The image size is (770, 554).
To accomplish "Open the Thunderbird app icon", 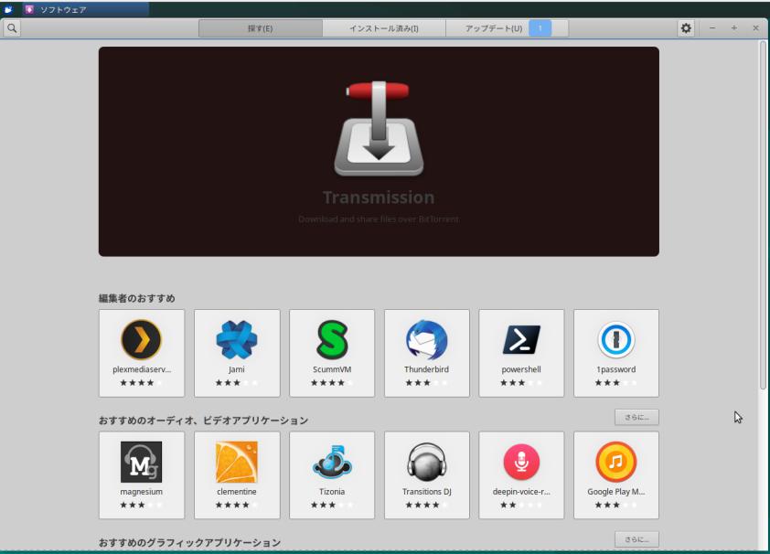I will 427,339.
